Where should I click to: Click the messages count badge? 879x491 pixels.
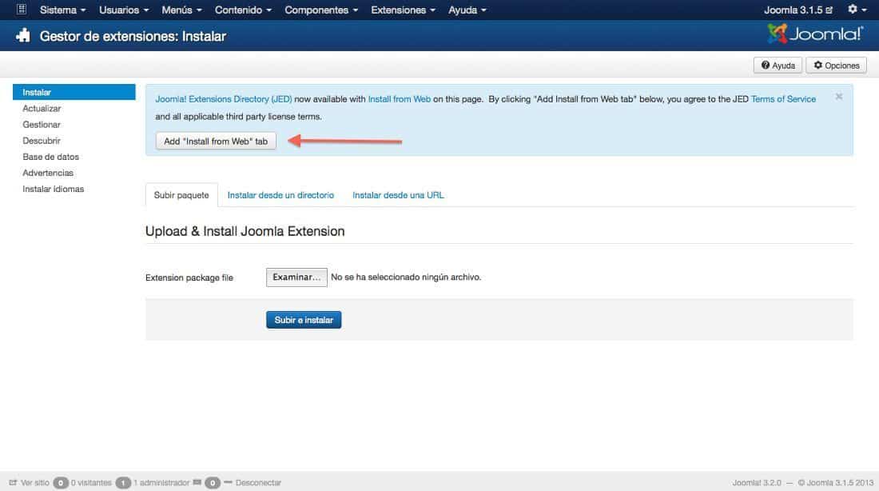[213, 482]
